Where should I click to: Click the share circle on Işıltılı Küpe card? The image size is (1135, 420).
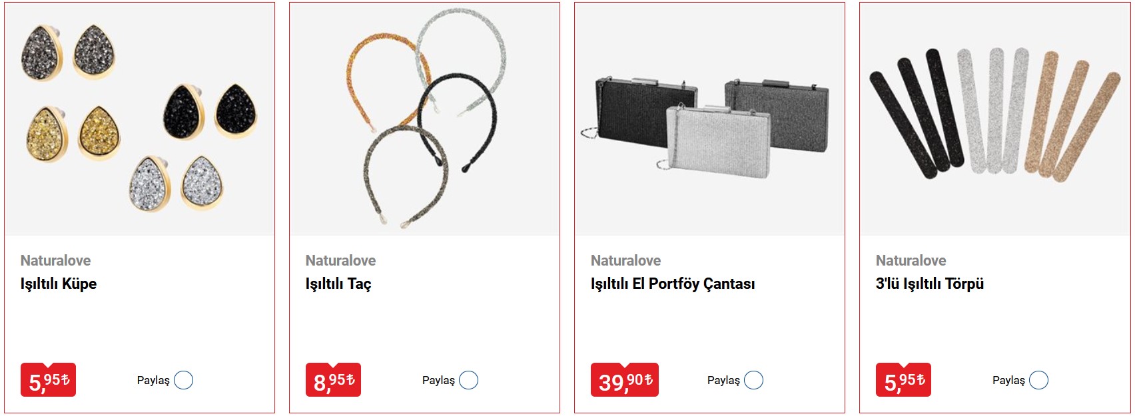pos(183,380)
